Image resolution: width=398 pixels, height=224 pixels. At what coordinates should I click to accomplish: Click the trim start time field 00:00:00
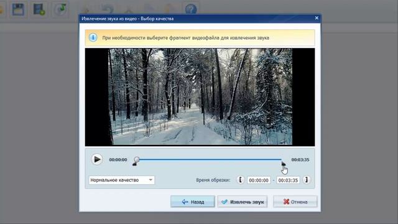pos(259,180)
